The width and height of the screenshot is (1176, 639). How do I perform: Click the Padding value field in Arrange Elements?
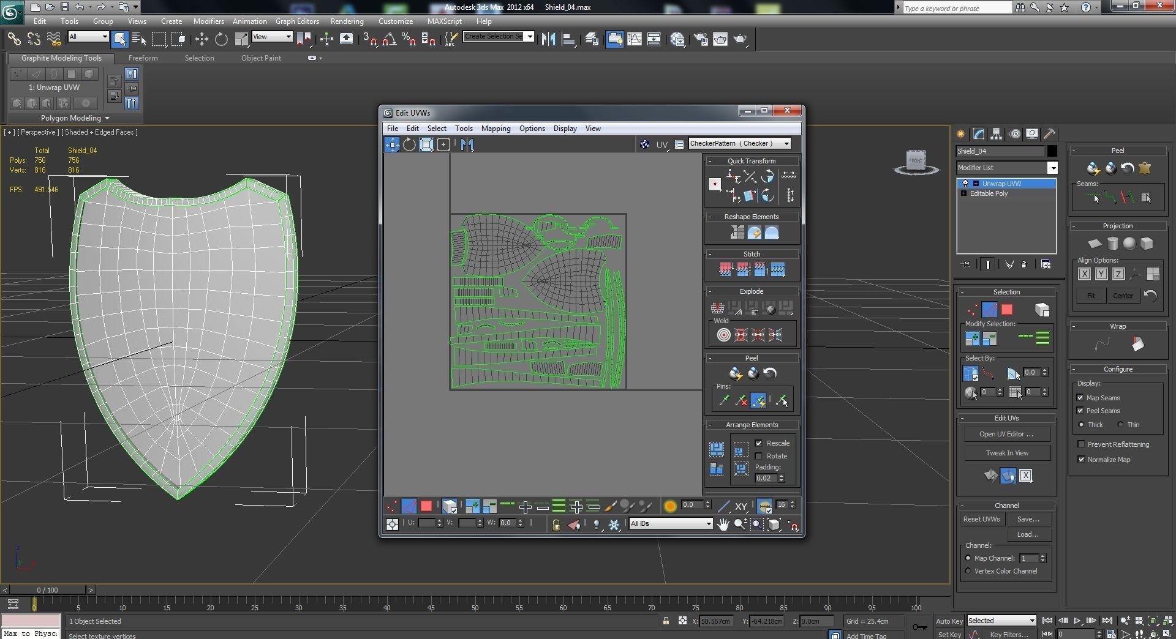(765, 478)
